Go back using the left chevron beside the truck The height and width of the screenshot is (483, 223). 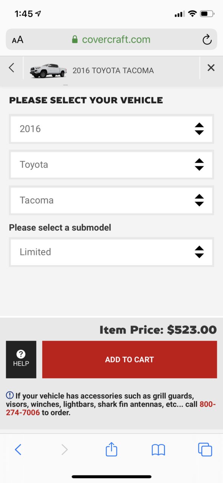pyautogui.click(x=11, y=68)
